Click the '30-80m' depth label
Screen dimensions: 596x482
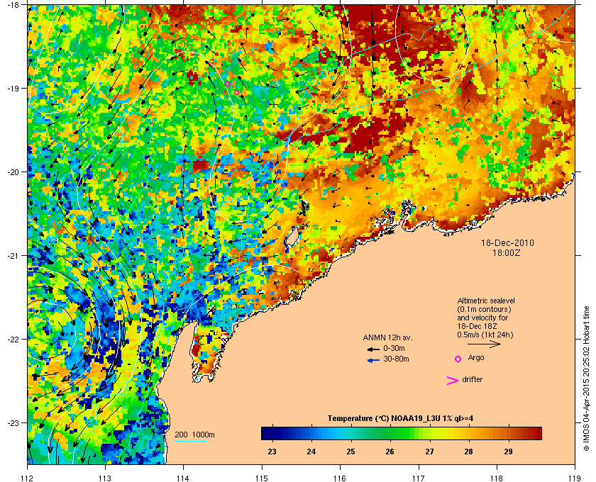point(396,359)
